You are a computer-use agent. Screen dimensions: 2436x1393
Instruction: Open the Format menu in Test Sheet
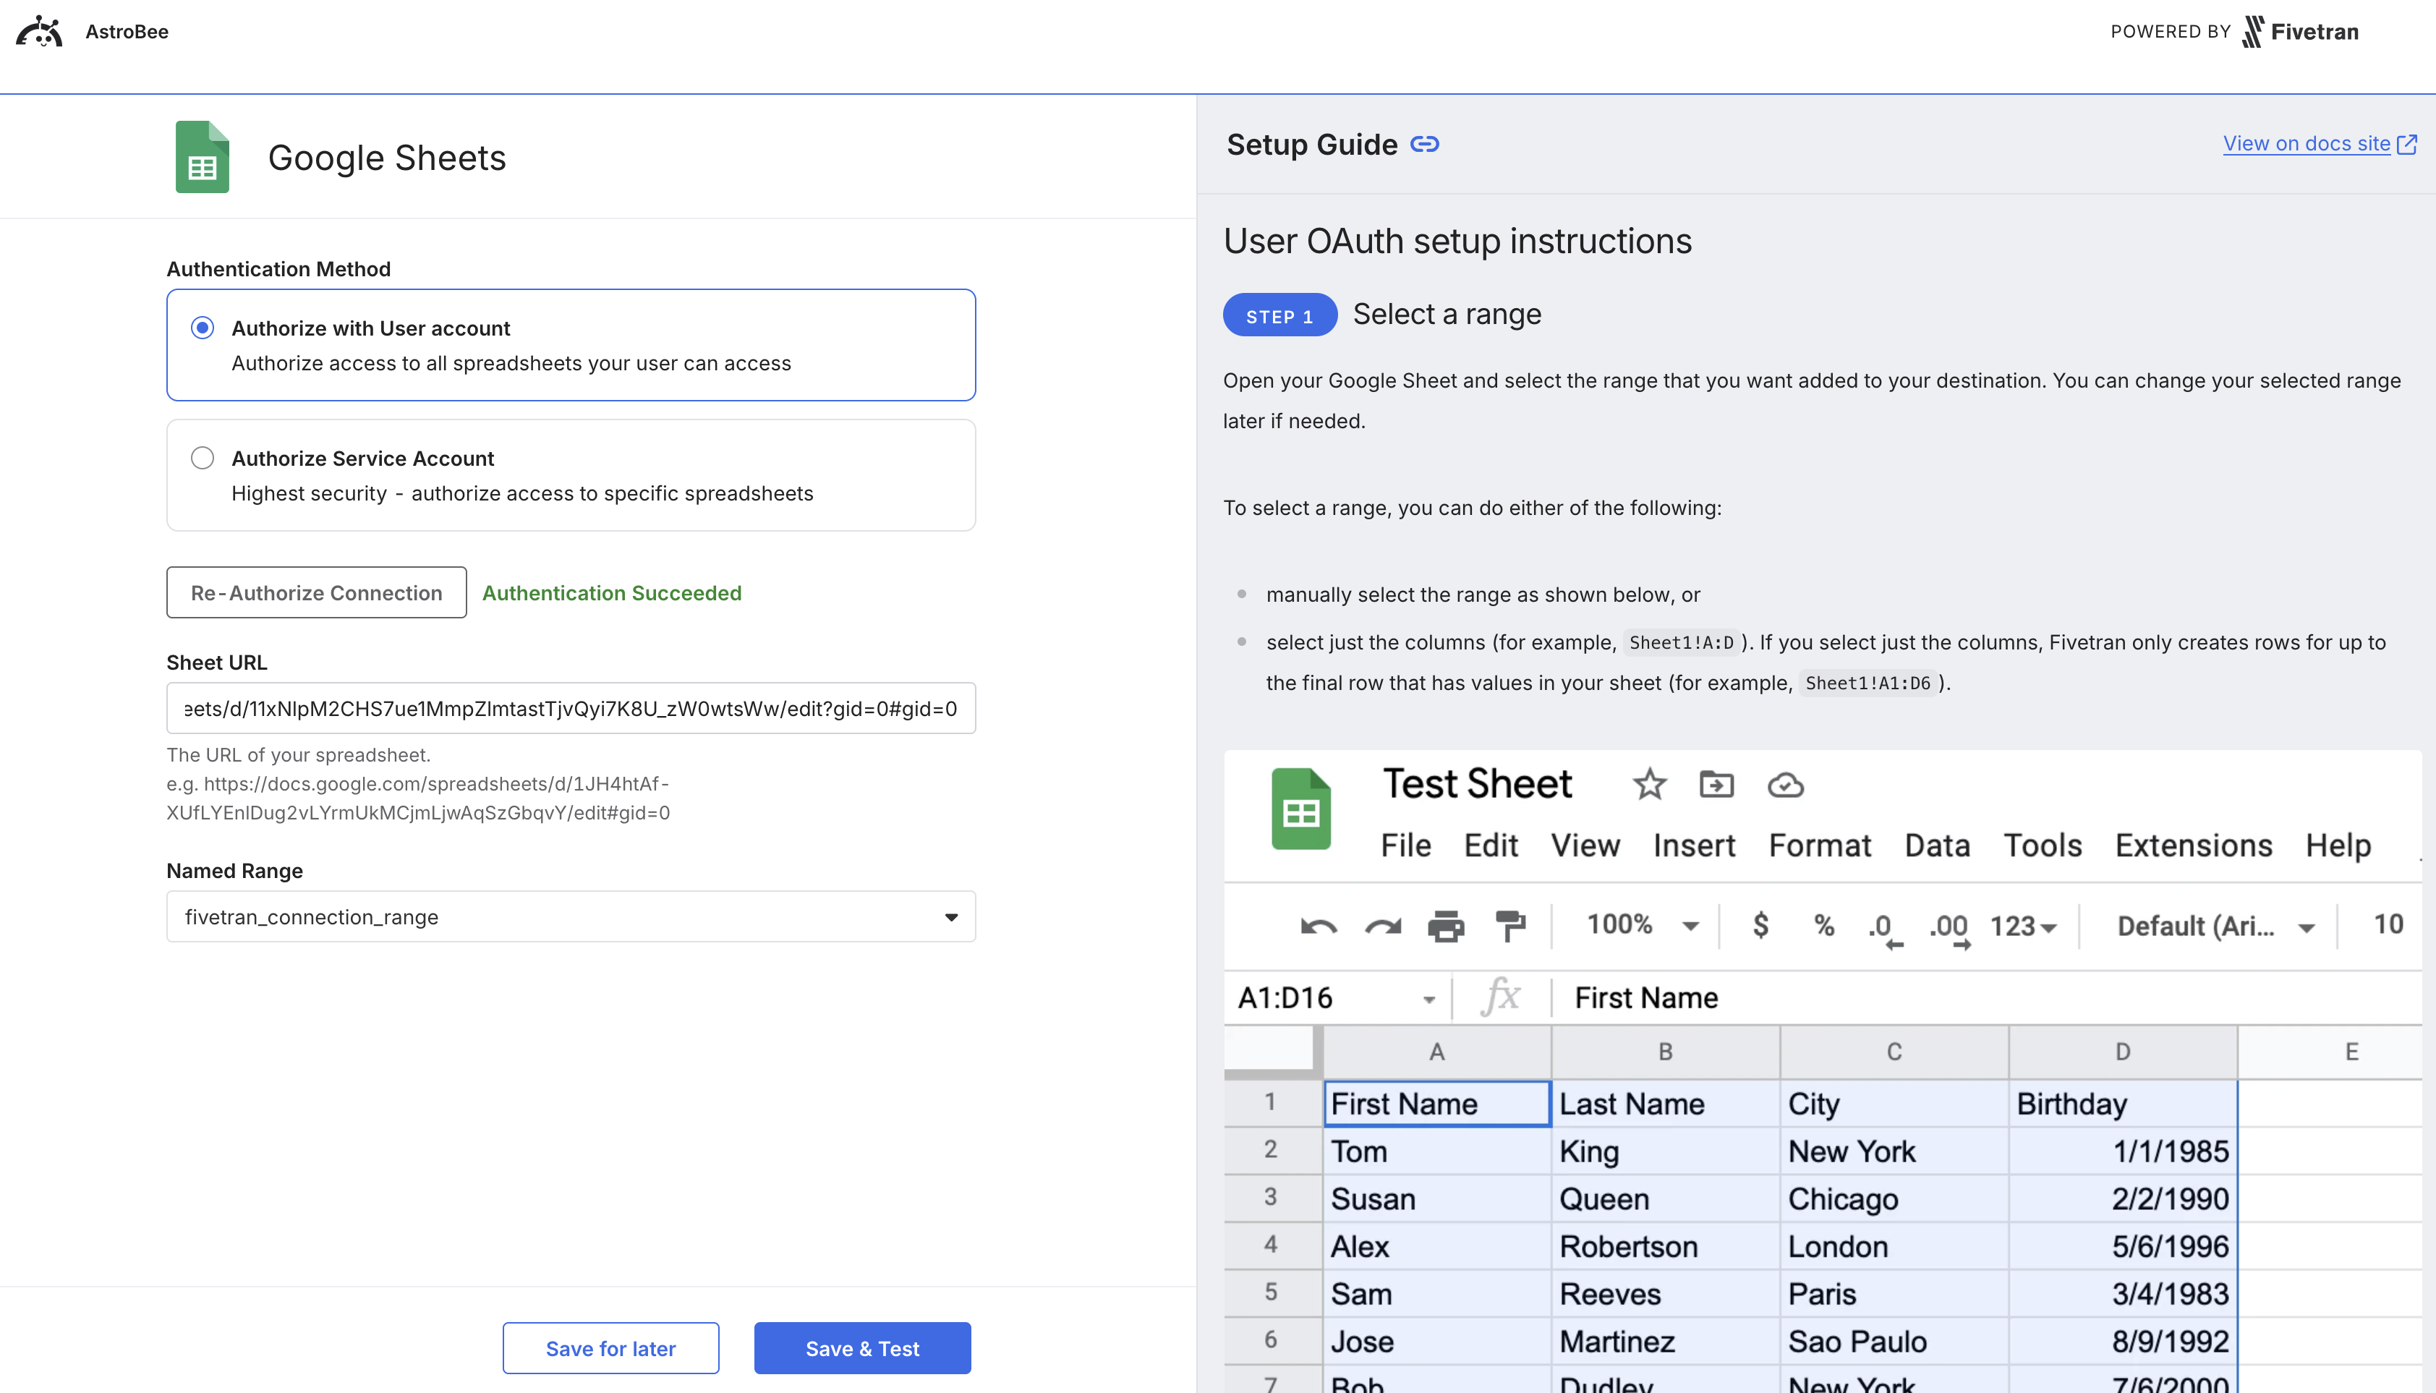[1819, 845]
